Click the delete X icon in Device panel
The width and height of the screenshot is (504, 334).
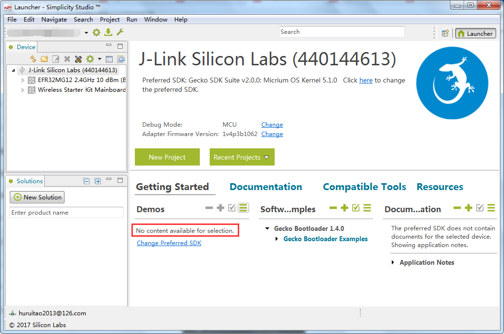coord(67,59)
